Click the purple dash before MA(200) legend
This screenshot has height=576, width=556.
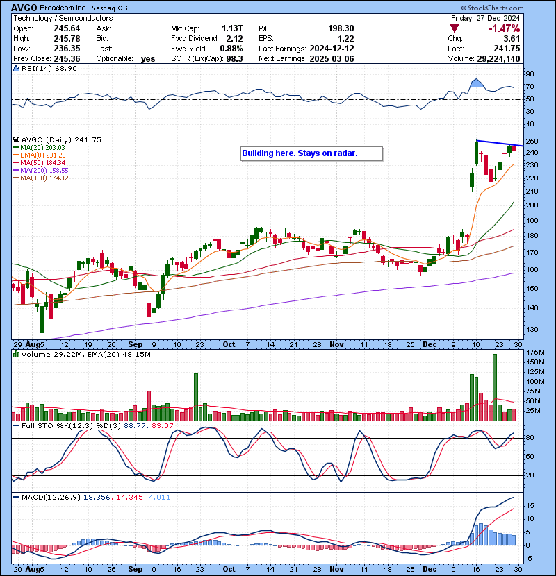(x=16, y=171)
